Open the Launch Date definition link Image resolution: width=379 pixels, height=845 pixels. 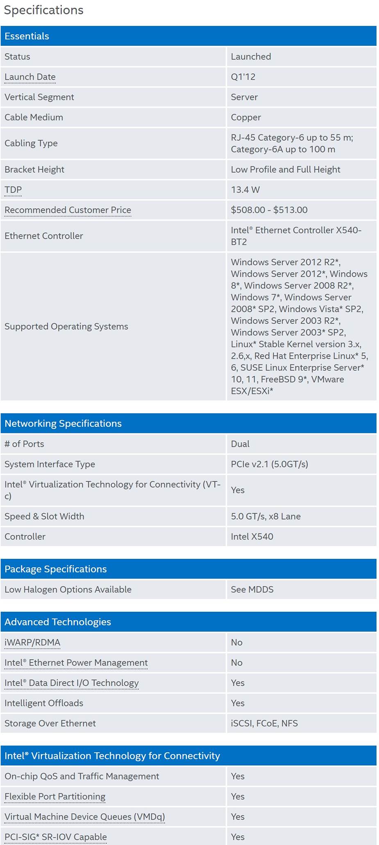[x=30, y=77]
